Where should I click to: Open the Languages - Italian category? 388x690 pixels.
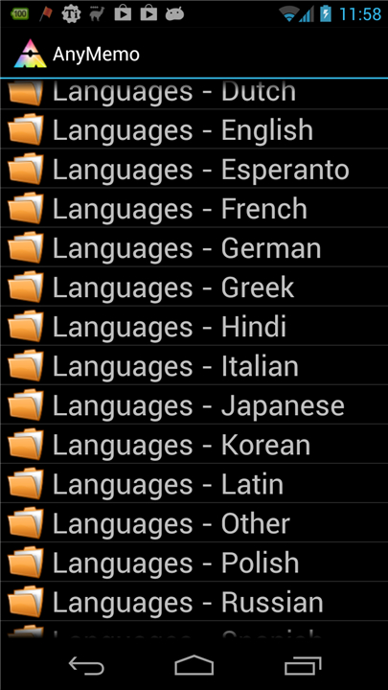(x=194, y=366)
